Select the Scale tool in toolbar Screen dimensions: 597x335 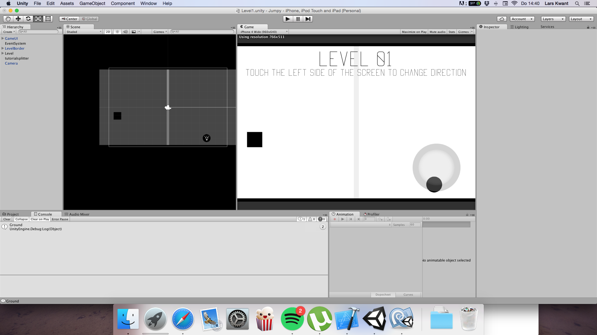pyautogui.click(x=38, y=19)
